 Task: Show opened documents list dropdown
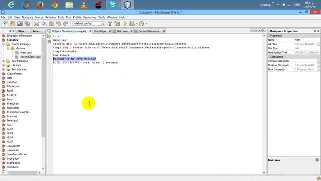(260, 30)
